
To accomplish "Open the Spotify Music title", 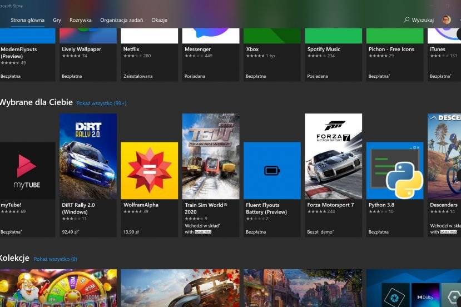I will pyautogui.click(x=324, y=49).
